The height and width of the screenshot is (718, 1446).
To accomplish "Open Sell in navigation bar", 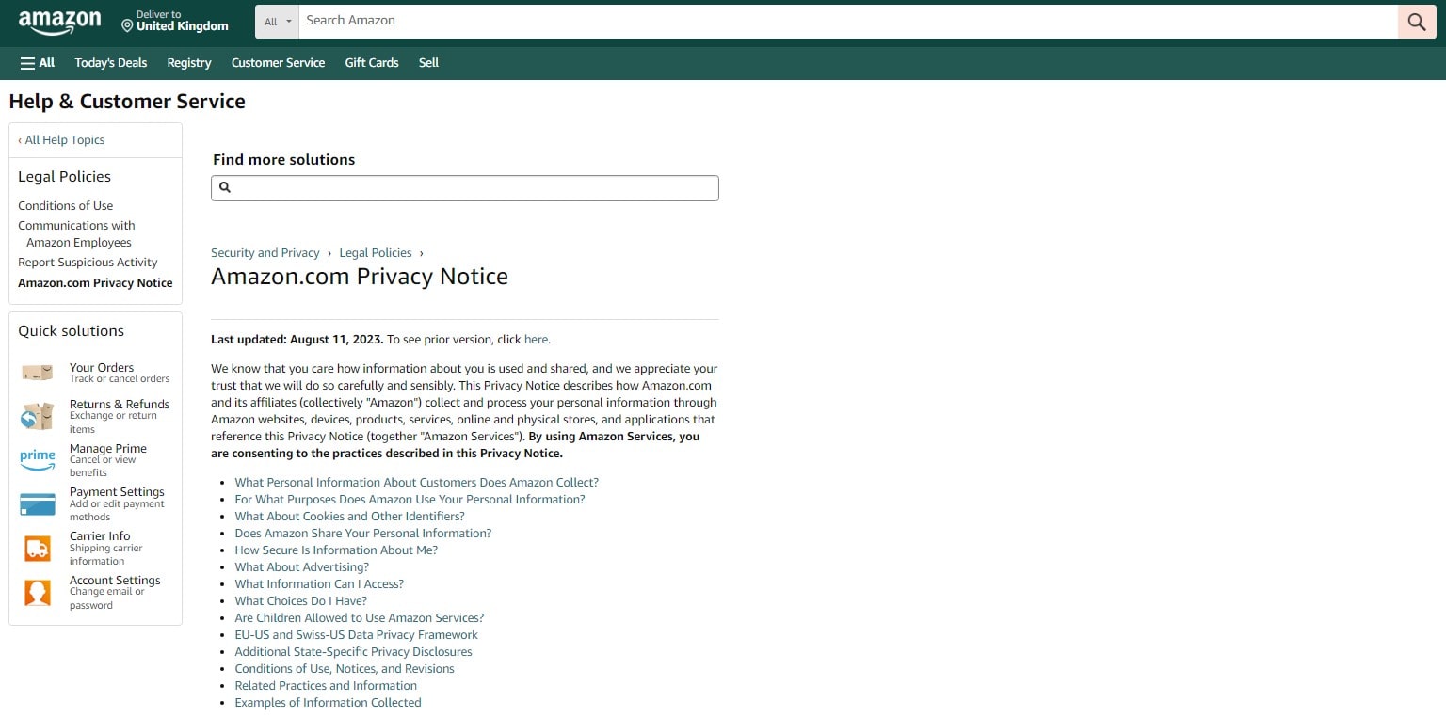I will click(x=428, y=63).
